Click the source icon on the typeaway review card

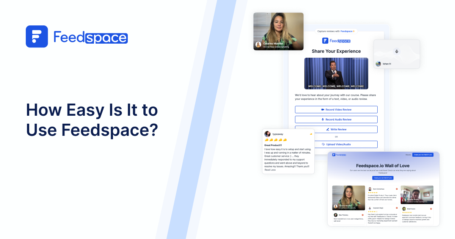(x=311, y=134)
